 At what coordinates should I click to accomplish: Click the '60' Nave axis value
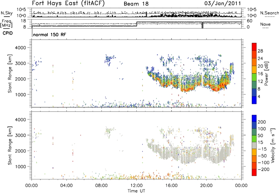249,21
